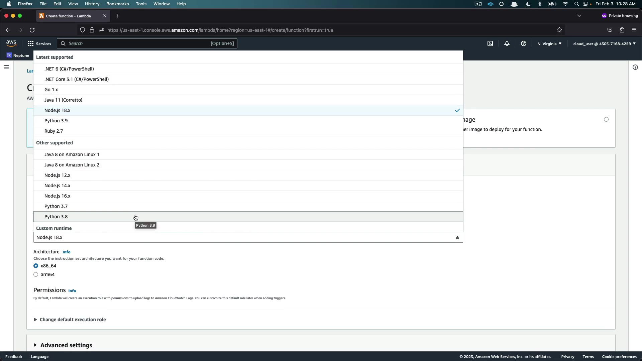Choose Python 3.8 from runtime list

pyautogui.click(x=56, y=217)
